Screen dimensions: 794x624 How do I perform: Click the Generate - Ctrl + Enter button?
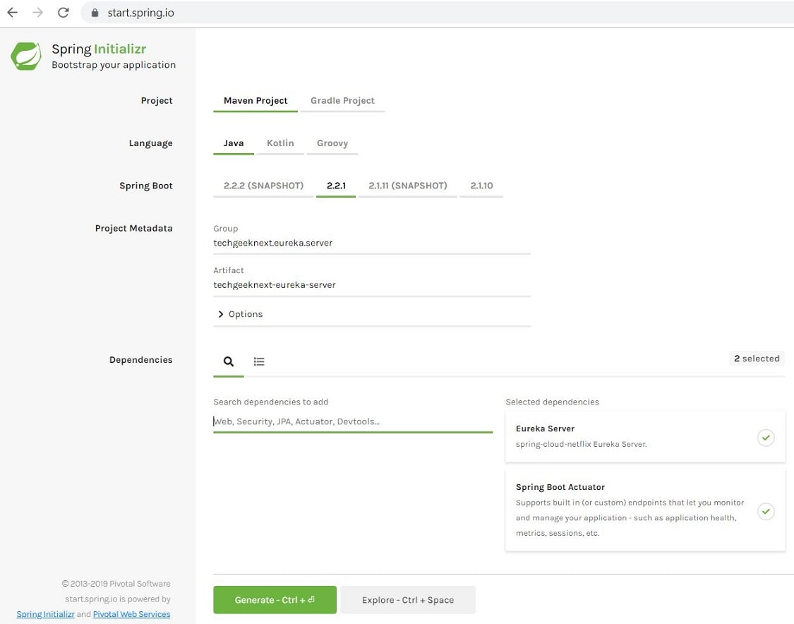point(275,600)
